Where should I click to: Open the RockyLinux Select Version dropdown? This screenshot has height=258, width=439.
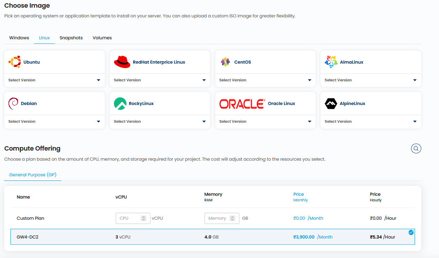click(x=160, y=121)
